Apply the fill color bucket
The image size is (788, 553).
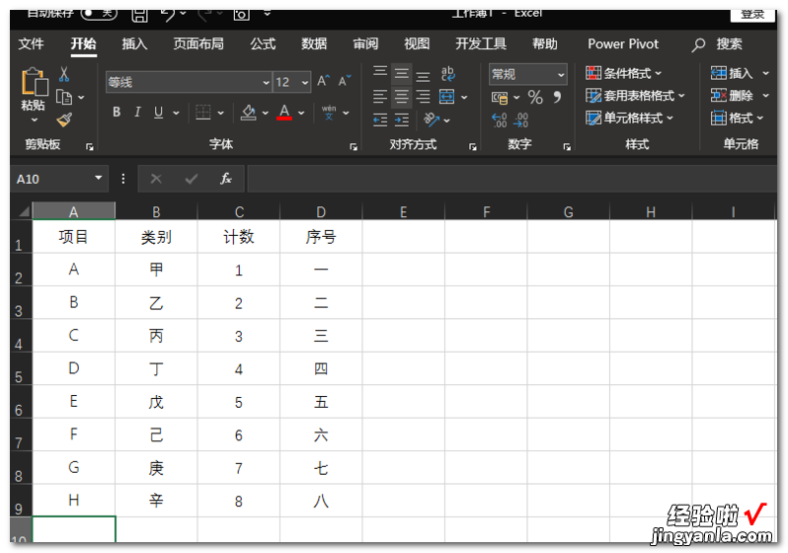tap(248, 113)
